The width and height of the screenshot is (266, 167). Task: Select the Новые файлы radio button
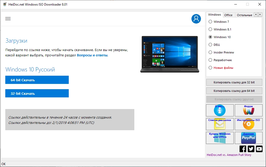tap(210, 67)
